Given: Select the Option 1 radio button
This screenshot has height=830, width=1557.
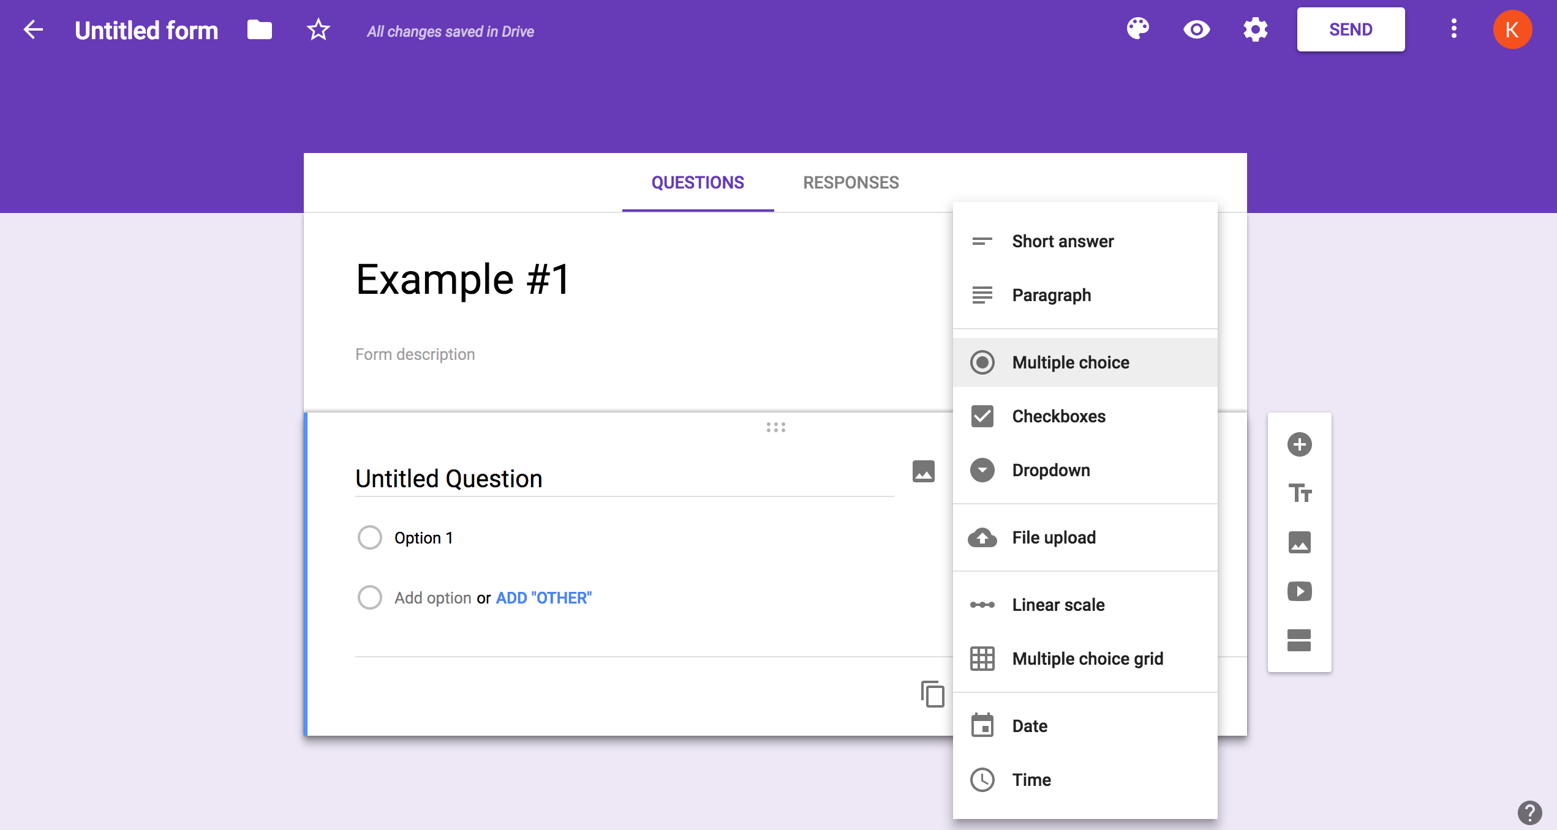Looking at the screenshot, I should 370,537.
